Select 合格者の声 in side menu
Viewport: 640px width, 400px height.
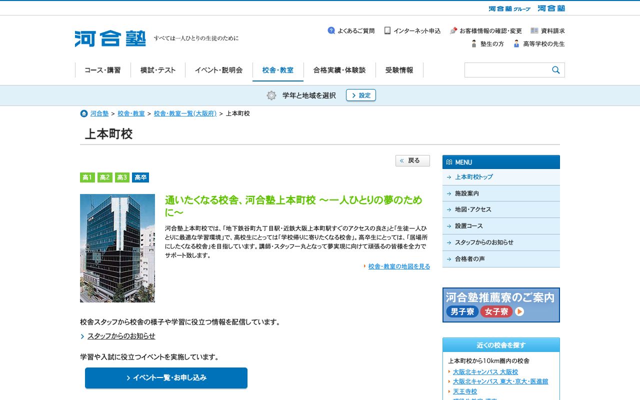point(501,259)
